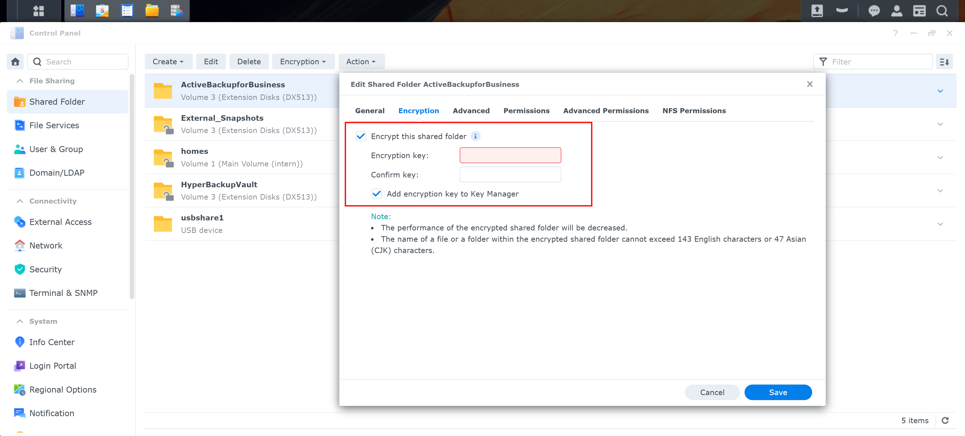Screen dimensions: 965x436
Task: Expand details of External_Snapshots row
Action: coord(940,124)
